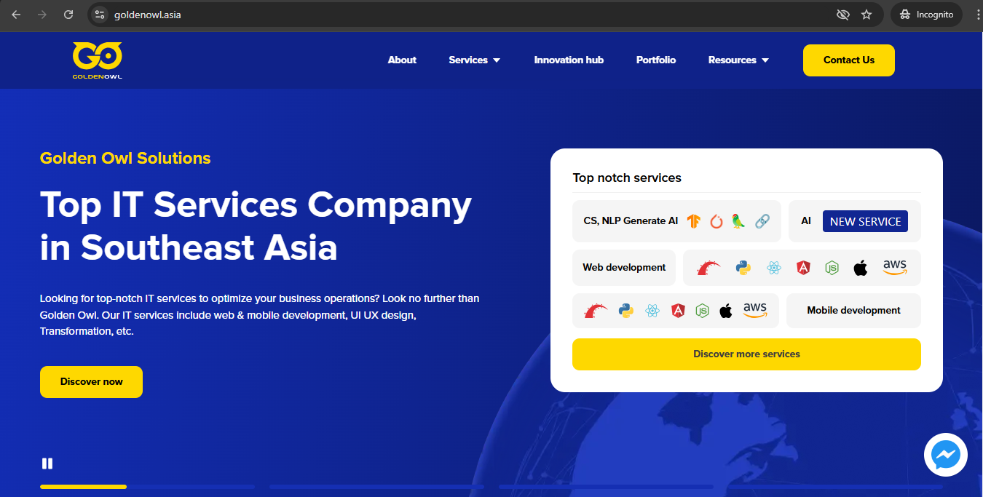
Task: Click Node.js icon beside Mobile development
Action: coord(702,311)
